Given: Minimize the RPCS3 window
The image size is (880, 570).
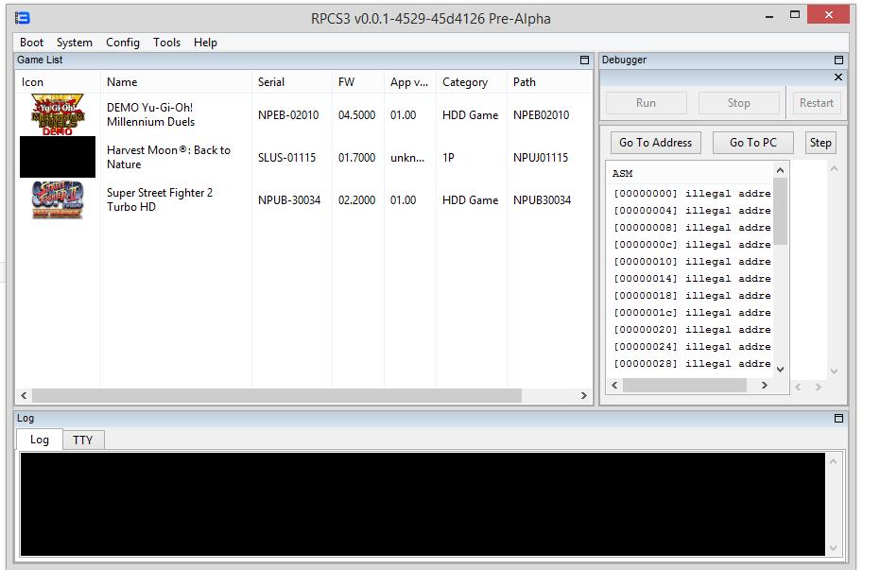Looking at the screenshot, I should pos(769,16).
